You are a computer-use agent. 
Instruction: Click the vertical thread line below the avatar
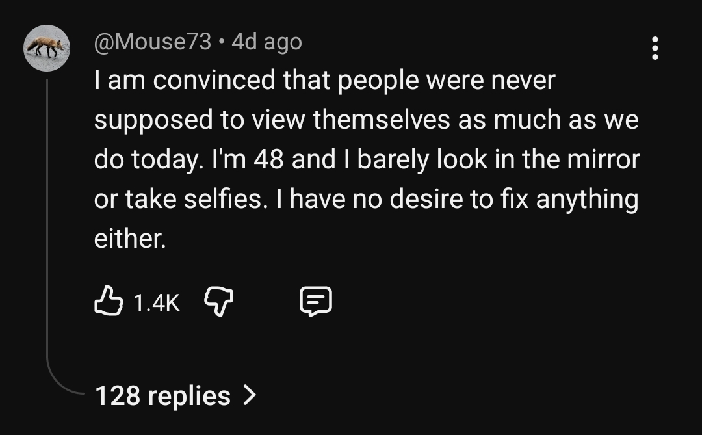click(x=47, y=215)
